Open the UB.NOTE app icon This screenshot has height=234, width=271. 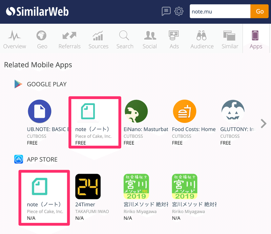click(40, 111)
